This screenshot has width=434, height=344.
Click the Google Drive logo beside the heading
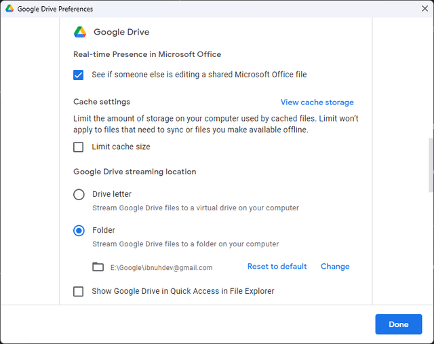80,32
